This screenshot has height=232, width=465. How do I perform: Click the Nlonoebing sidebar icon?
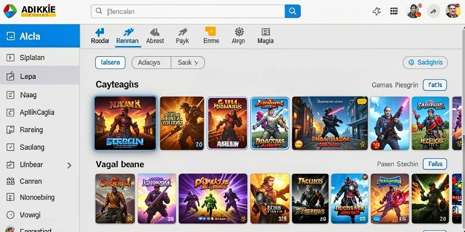pos(10,198)
